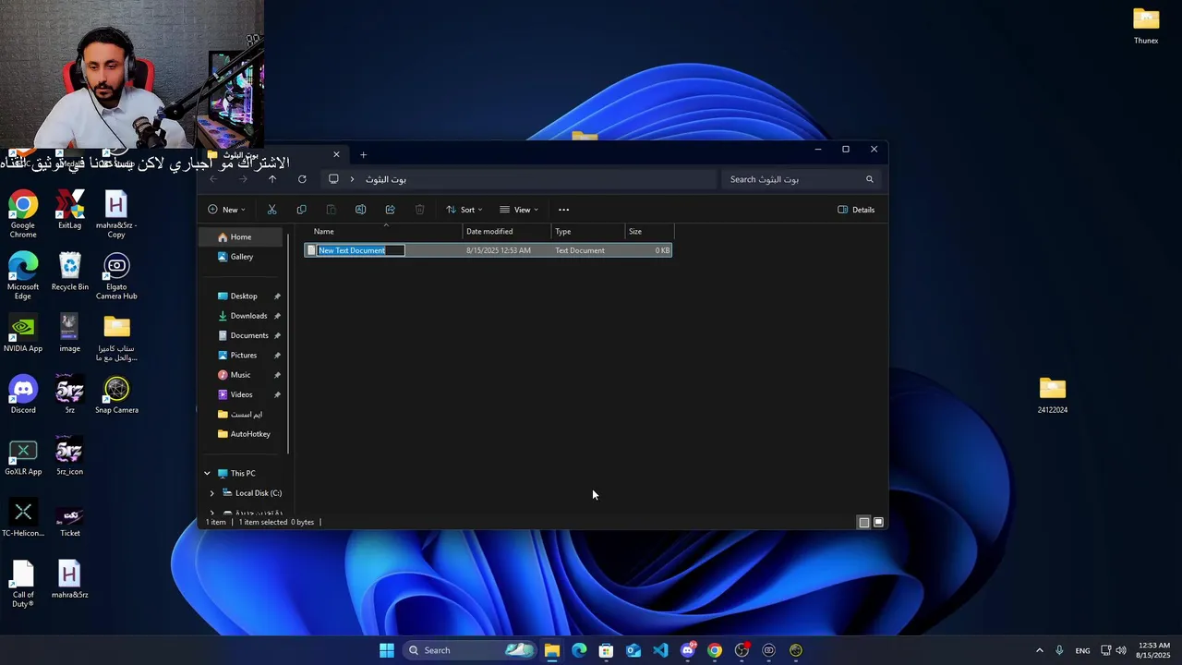The image size is (1182, 665).
Task: Open the See more three-dots menu
Action: (x=563, y=210)
